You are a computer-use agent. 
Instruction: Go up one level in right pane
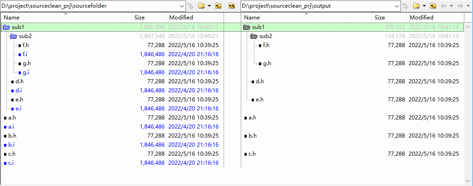tap(434, 6)
